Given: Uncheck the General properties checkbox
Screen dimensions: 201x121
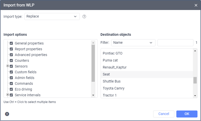Looking at the screenshot, I should tap(11, 43).
